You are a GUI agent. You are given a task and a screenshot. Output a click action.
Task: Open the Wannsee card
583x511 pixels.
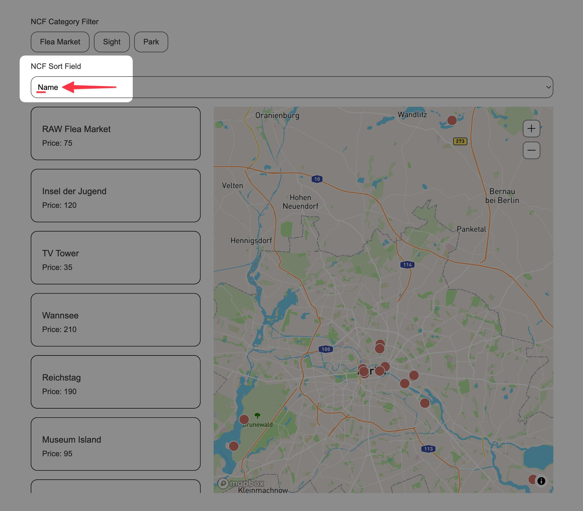click(x=116, y=320)
